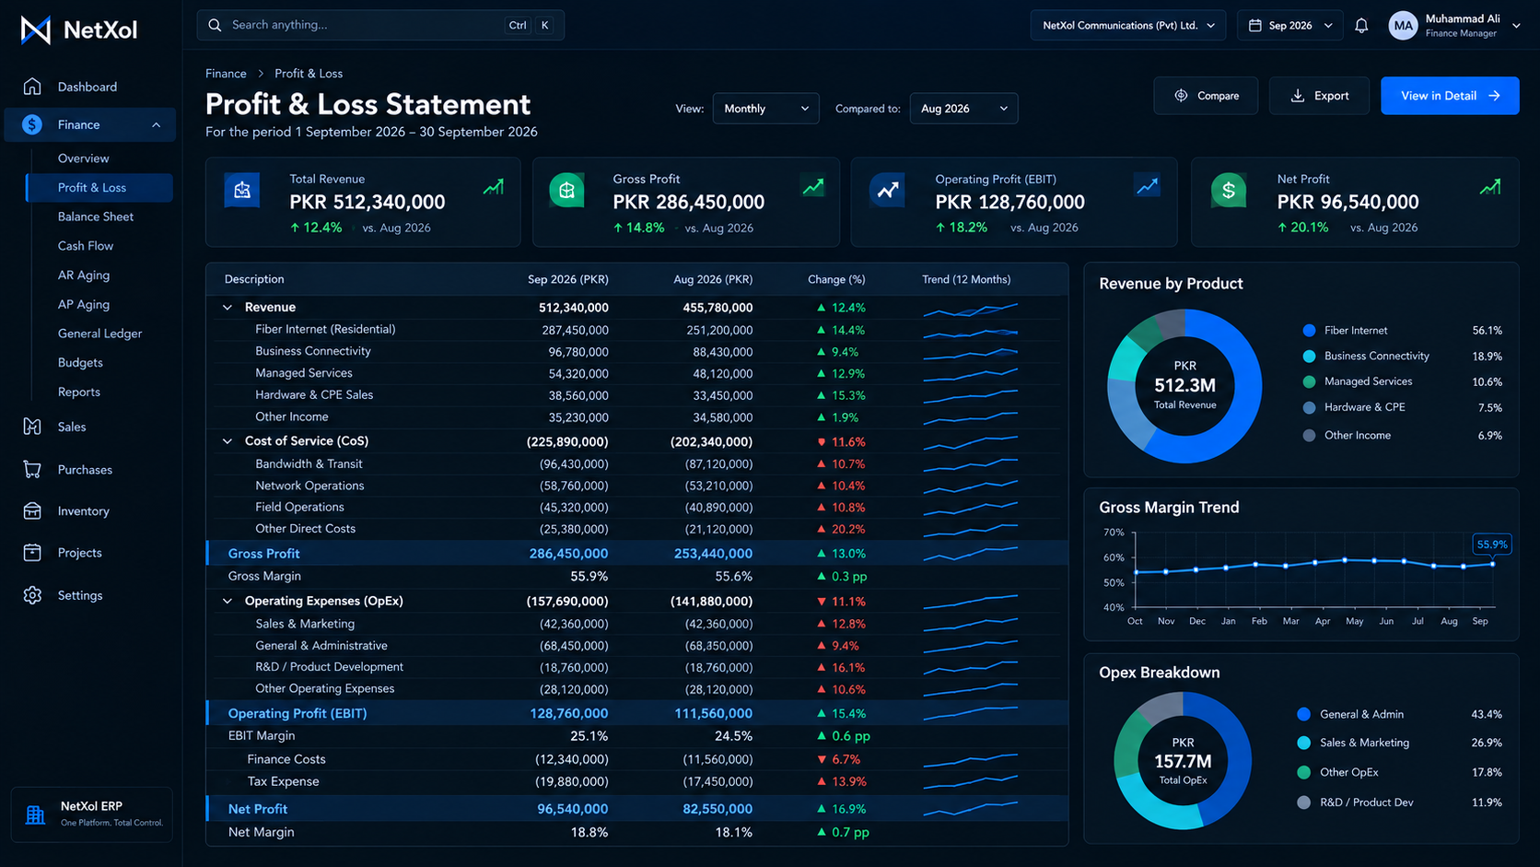Click the Gross Profit card icon
Viewport: 1540px width, 867px height.
tap(566, 190)
